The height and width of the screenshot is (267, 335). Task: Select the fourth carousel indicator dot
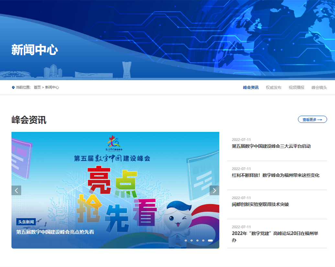point(203,240)
